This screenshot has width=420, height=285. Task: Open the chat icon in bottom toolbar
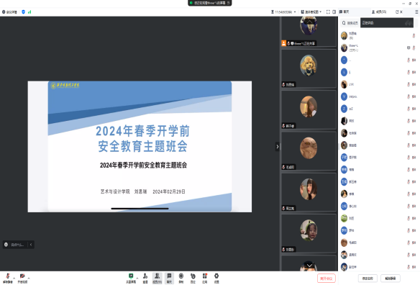(x=169, y=278)
